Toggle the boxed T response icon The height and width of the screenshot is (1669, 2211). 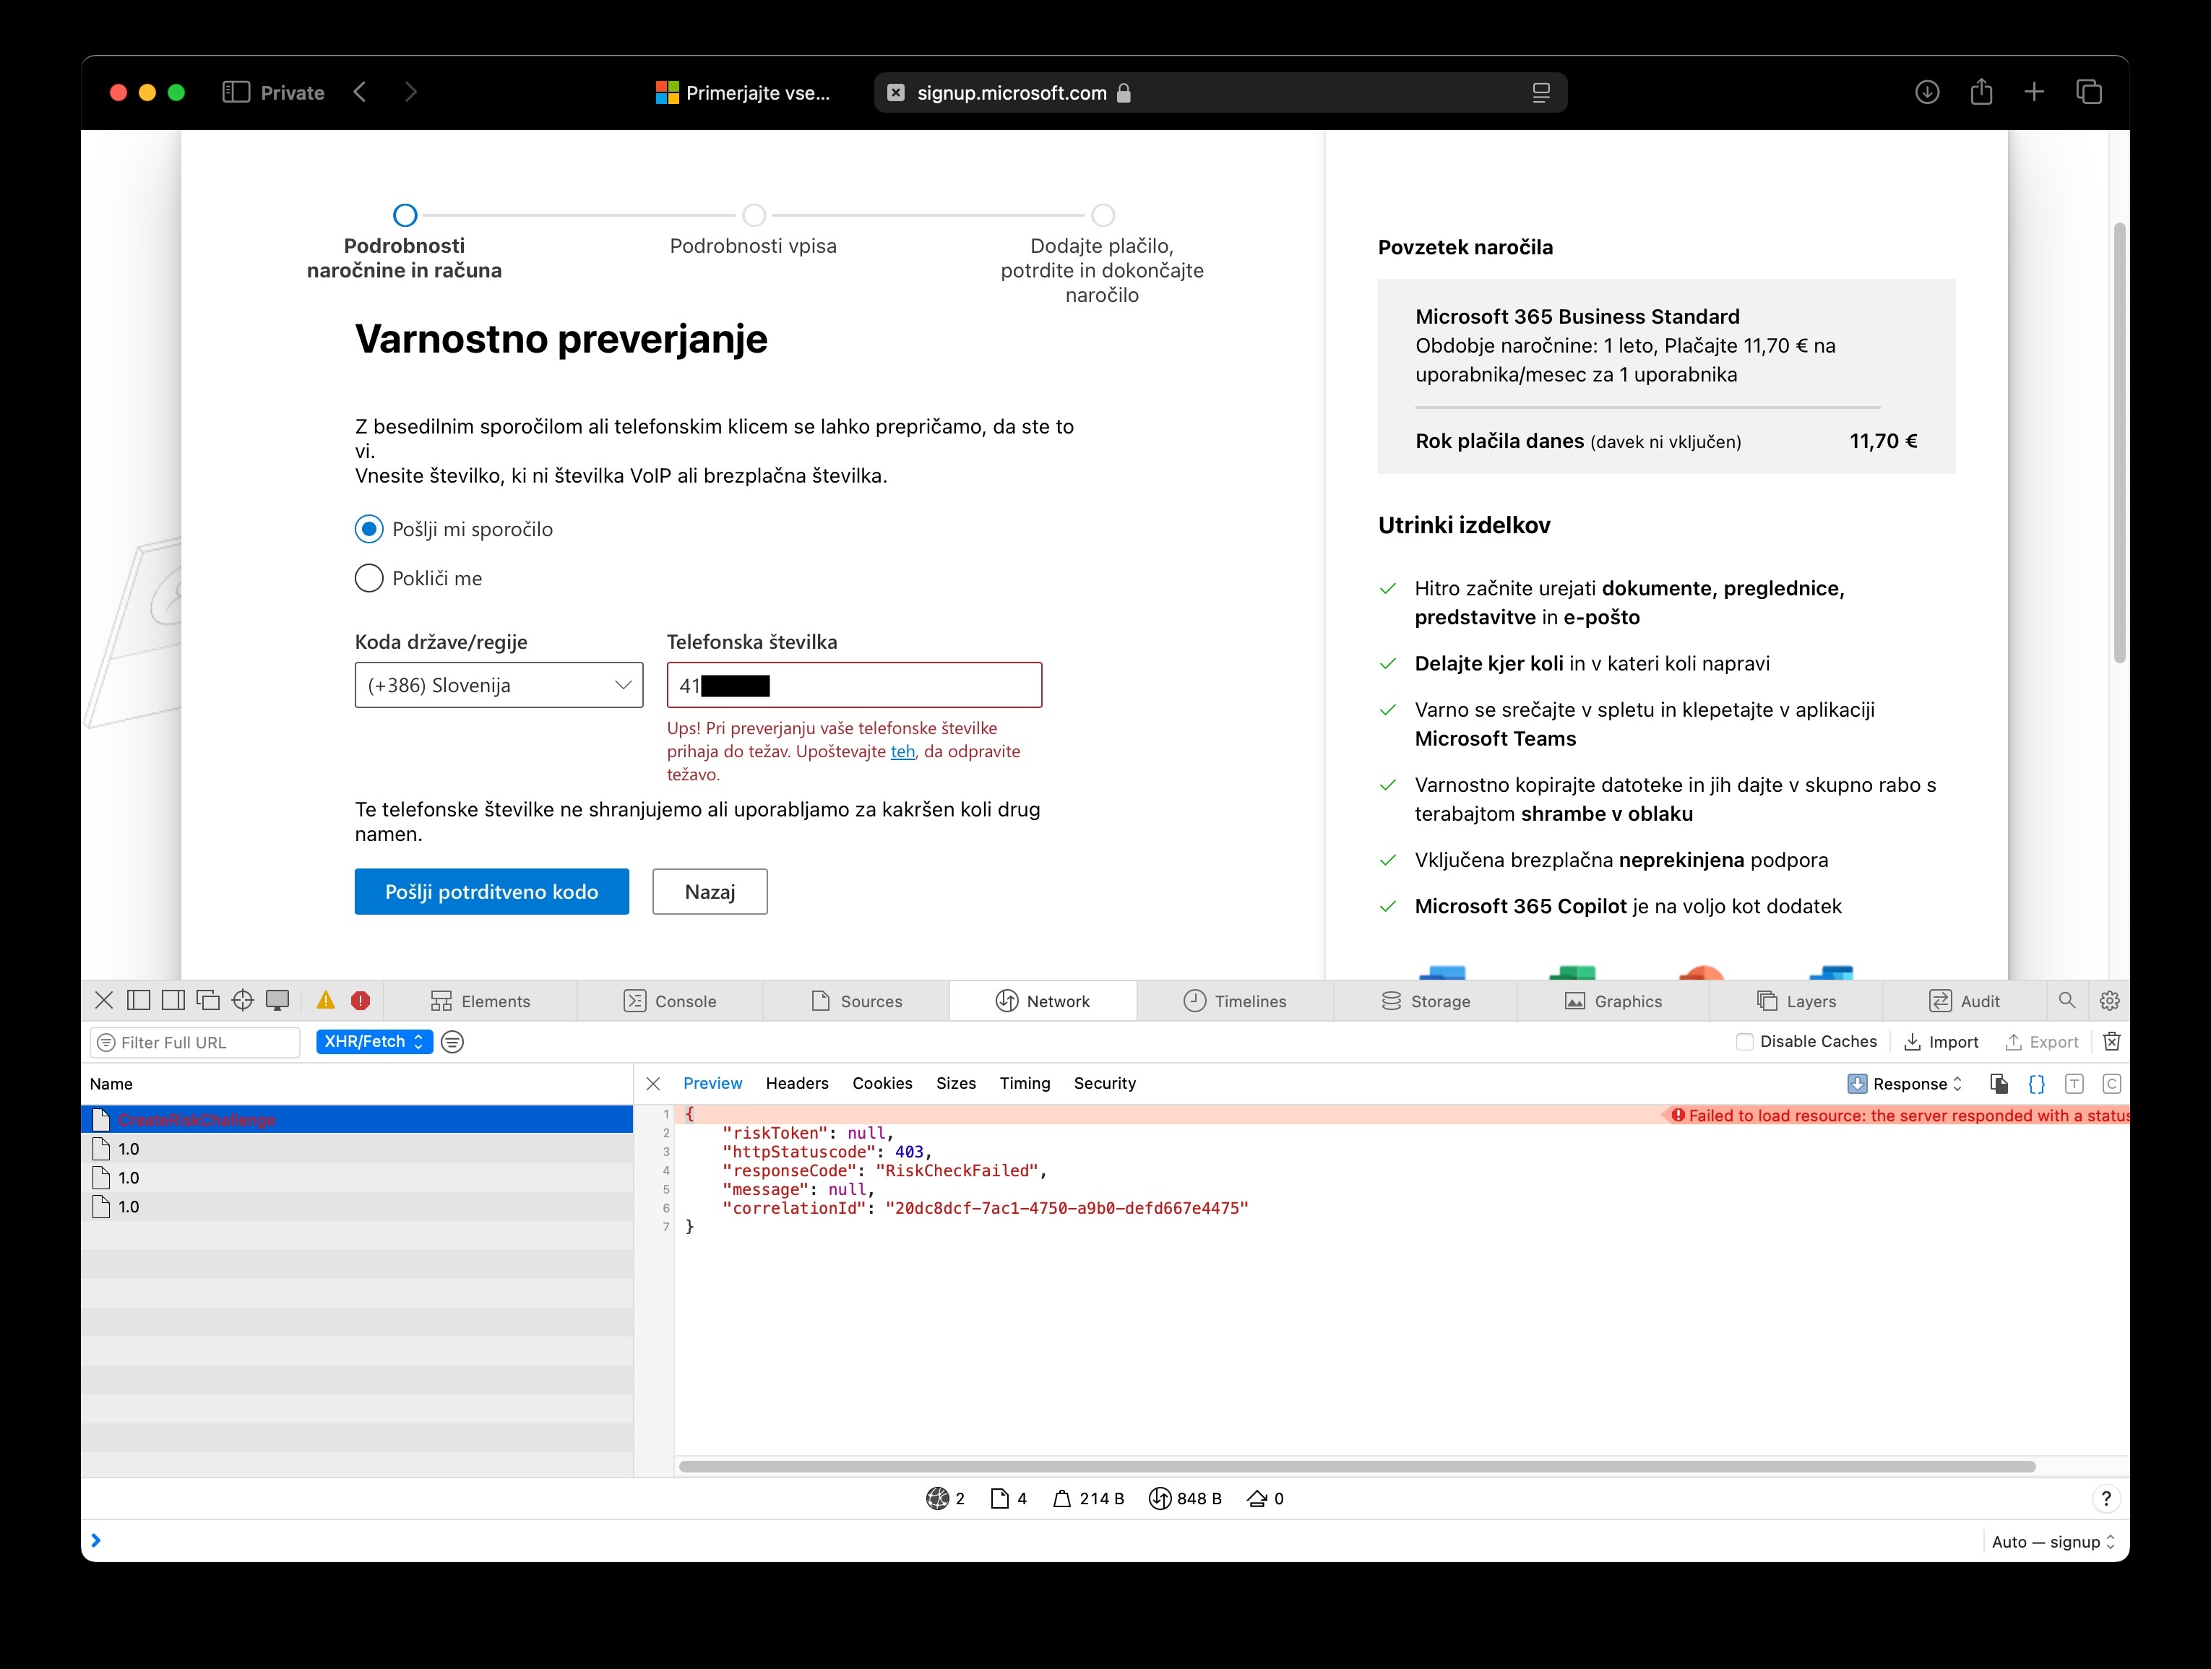2074,1083
